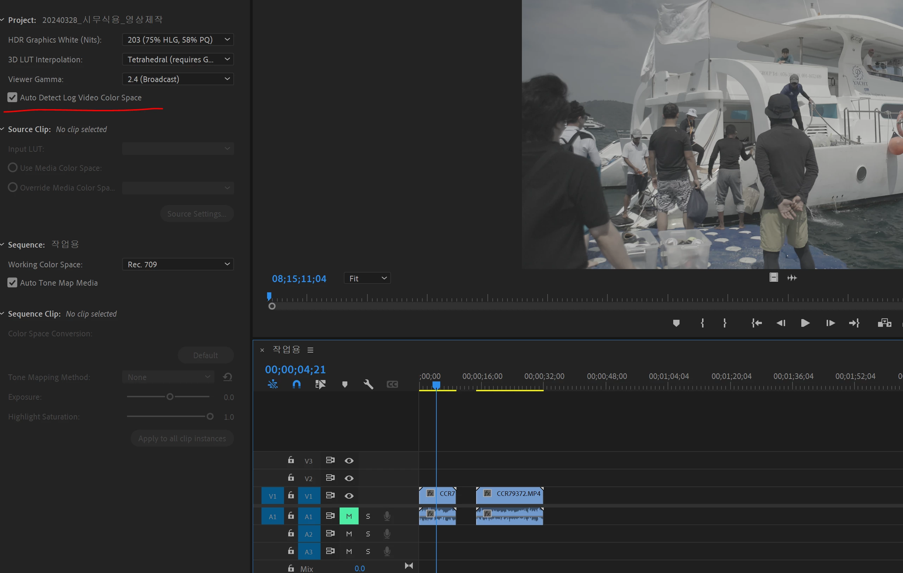The image size is (903, 573).
Task: Open Viewer Gamma dropdown
Action: coord(178,79)
